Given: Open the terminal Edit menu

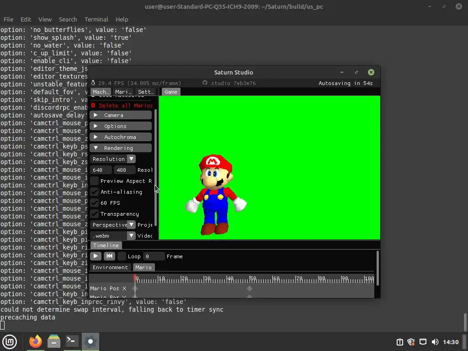Looking at the screenshot, I should coord(26,19).
